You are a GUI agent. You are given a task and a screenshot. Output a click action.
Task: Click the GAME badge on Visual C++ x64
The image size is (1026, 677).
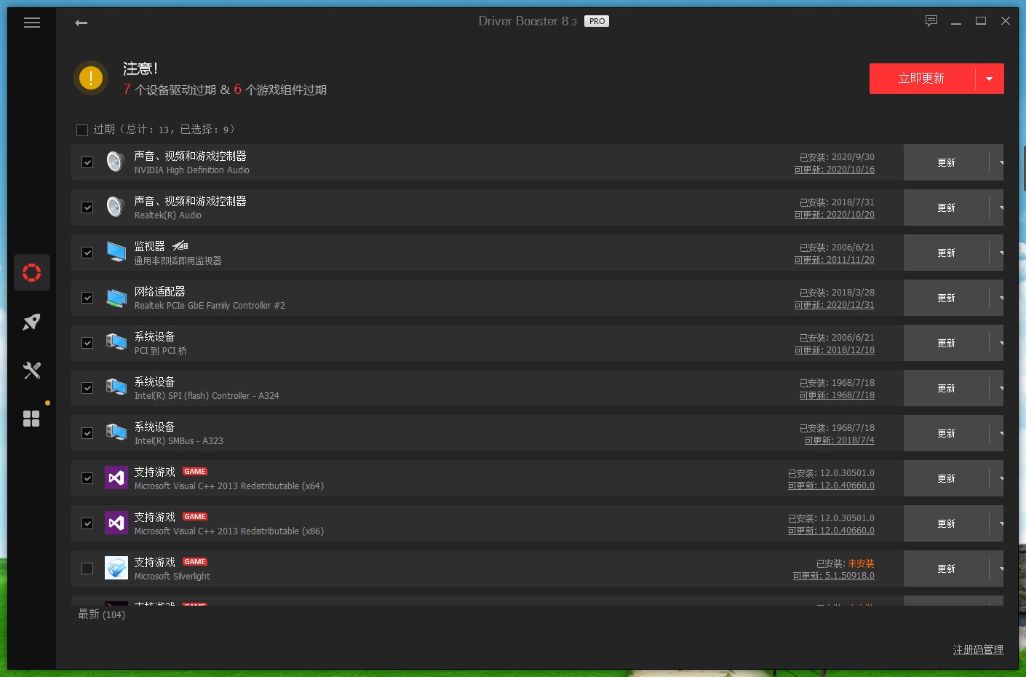pos(195,471)
